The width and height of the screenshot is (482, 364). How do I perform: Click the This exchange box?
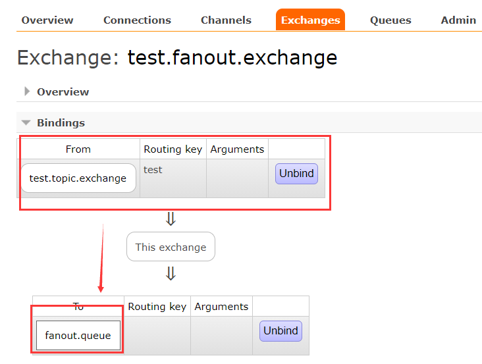click(x=171, y=247)
